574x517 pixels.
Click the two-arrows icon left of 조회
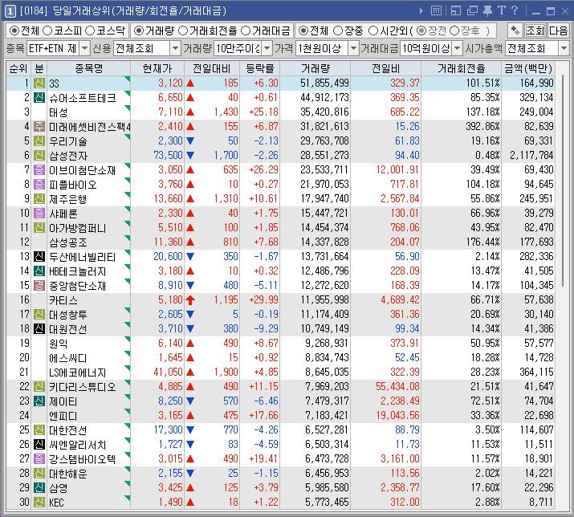point(515,31)
